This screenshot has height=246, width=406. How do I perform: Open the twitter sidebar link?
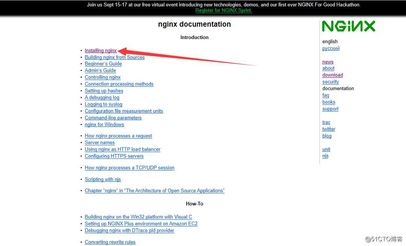(329, 129)
